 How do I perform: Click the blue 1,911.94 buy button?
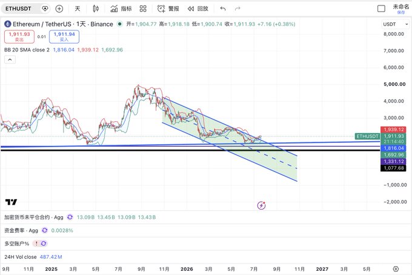point(64,36)
